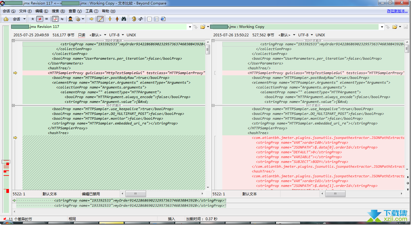Image resolution: width=411 pixels, height=225 pixels.
Task: Open the right file browse folder icon
Action: (395, 27)
